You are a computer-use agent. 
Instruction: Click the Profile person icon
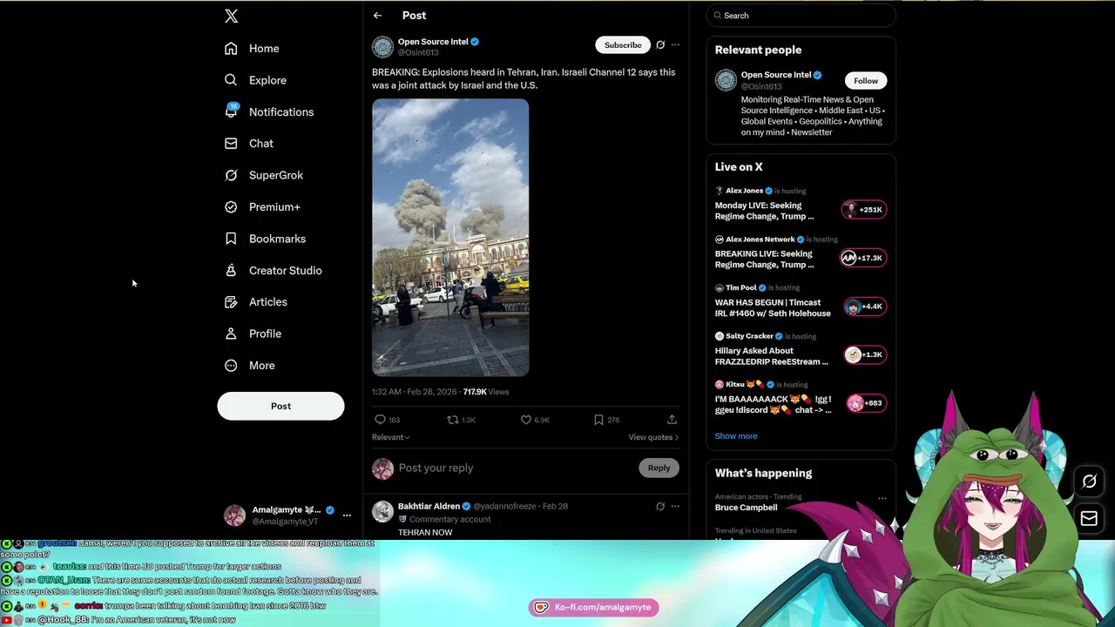(231, 334)
